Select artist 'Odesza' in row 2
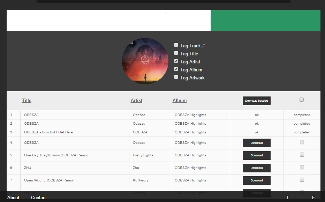 coord(139,124)
